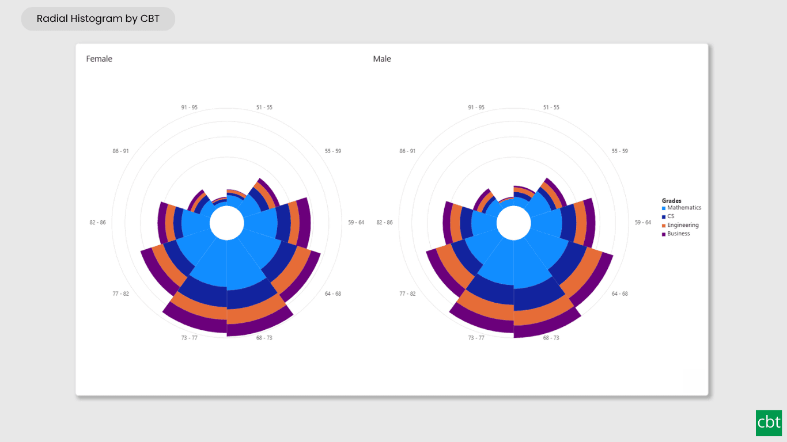Click Female chart's 68 - 73 label
The image size is (787, 442).
click(264, 338)
